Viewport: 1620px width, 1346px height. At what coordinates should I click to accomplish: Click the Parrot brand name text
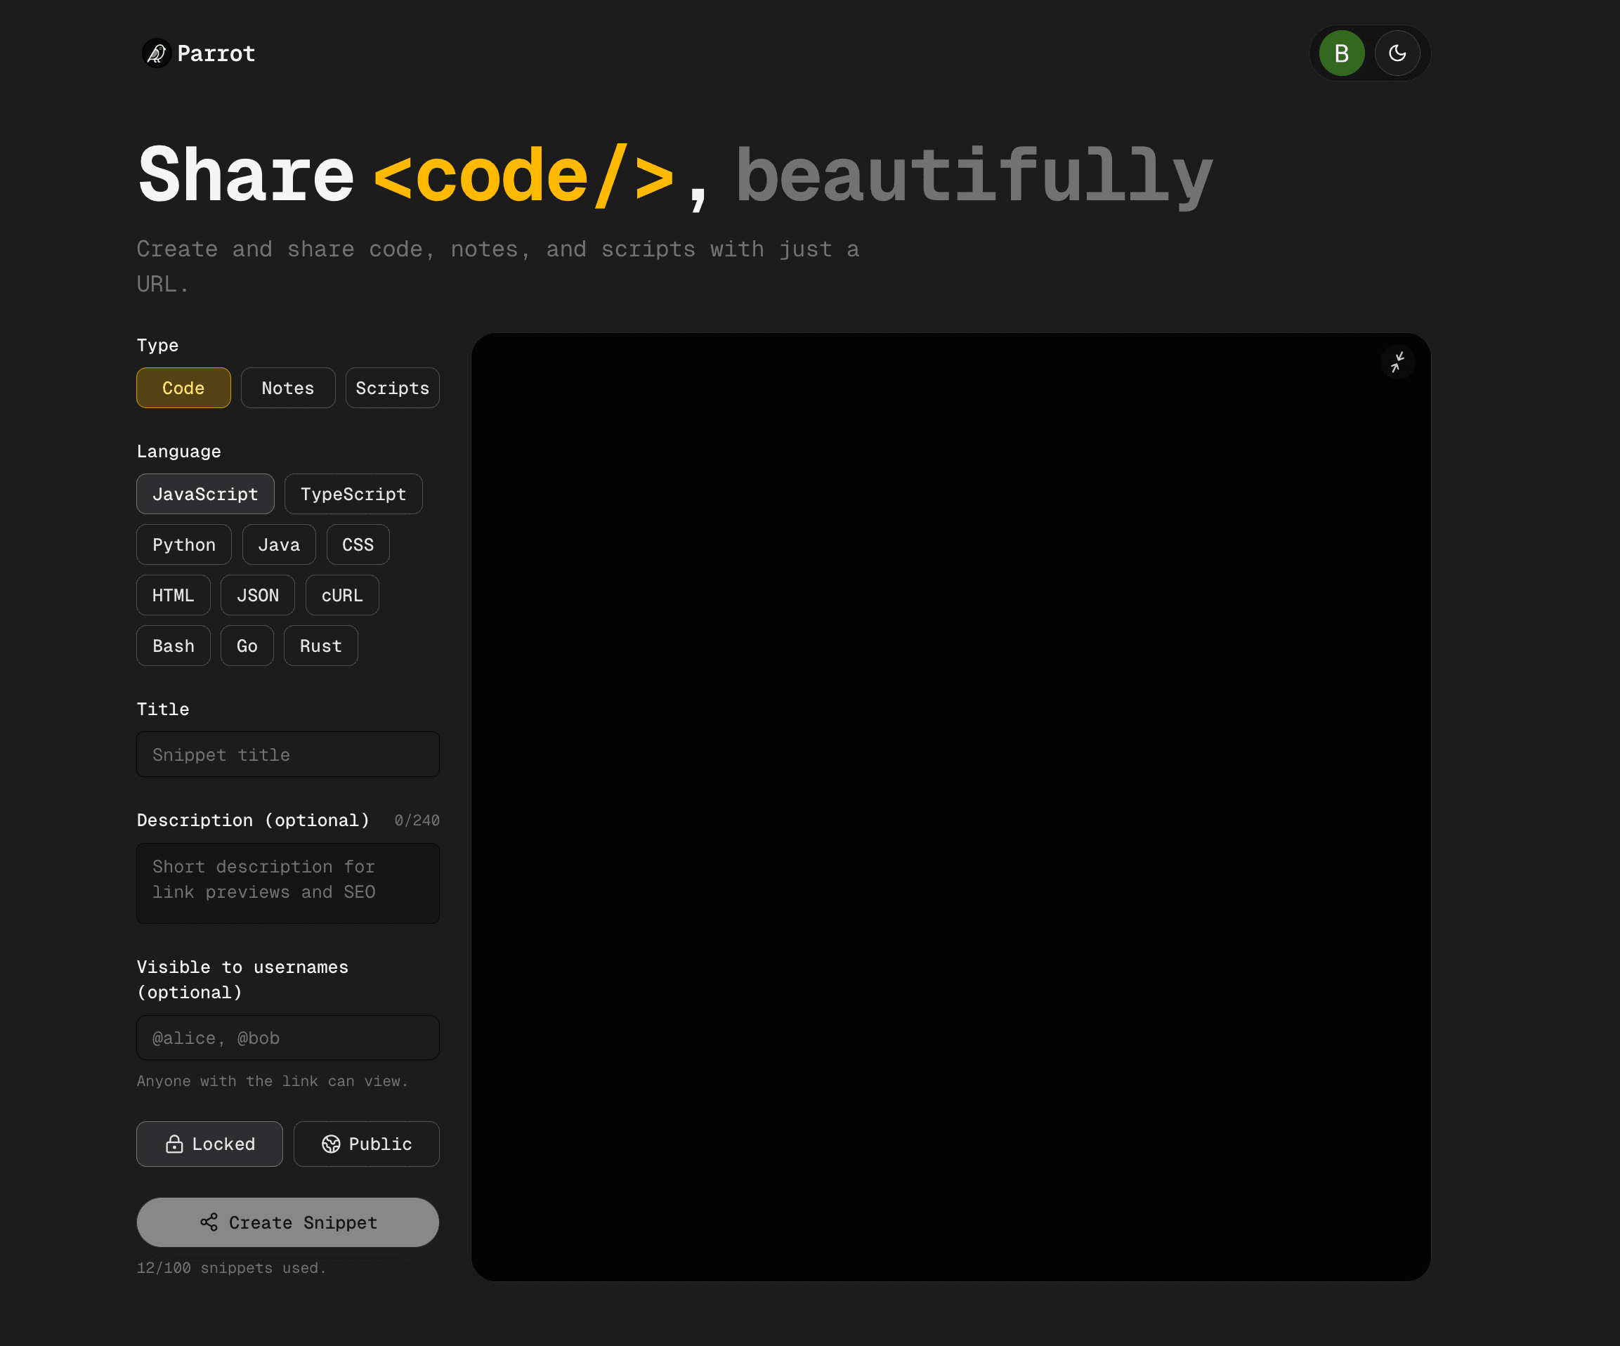(x=216, y=53)
